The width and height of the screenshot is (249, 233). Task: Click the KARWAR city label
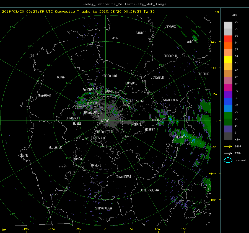coord(23,156)
